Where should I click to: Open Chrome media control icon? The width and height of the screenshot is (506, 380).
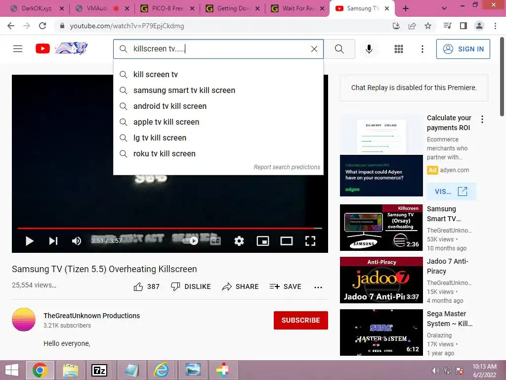click(447, 26)
